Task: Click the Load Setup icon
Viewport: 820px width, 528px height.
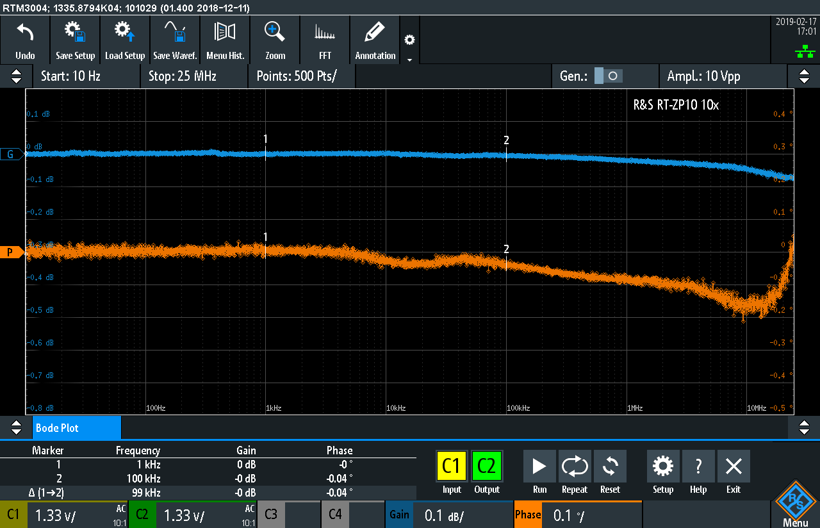Action: point(125,40)
